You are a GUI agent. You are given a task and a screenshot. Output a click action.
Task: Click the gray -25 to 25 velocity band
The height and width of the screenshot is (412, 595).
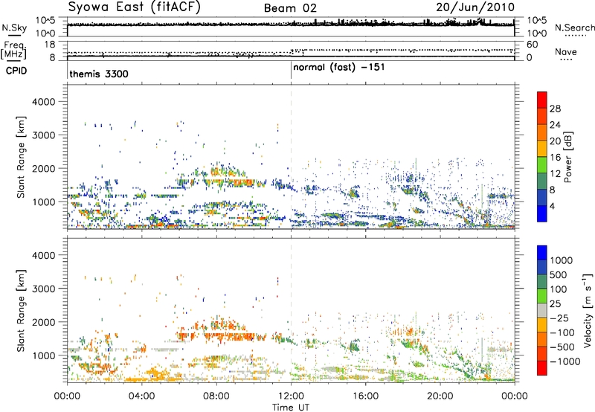[542, 310]
